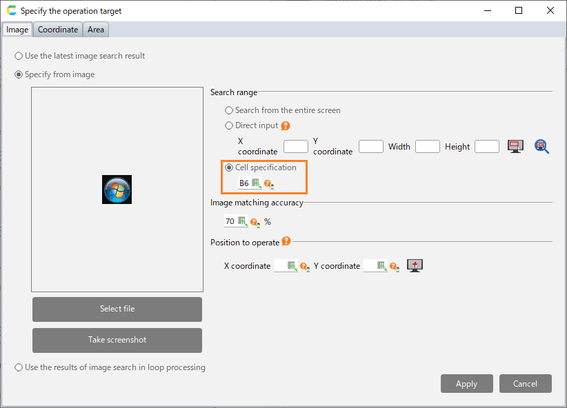Screen dimensions: 567x408
Task: Click the magnifier search range preview icon
Action: 541,146
